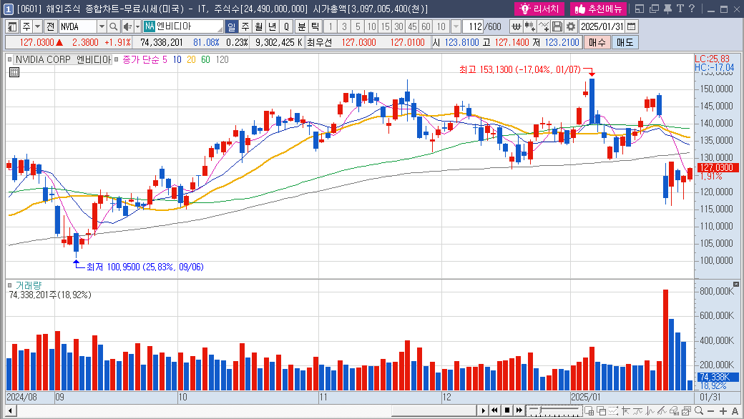The width and height of the screenshot is (744, 419).
Task: Toggle the moving average 5 label
Action: pyautogui.click(x=165, y=60)
